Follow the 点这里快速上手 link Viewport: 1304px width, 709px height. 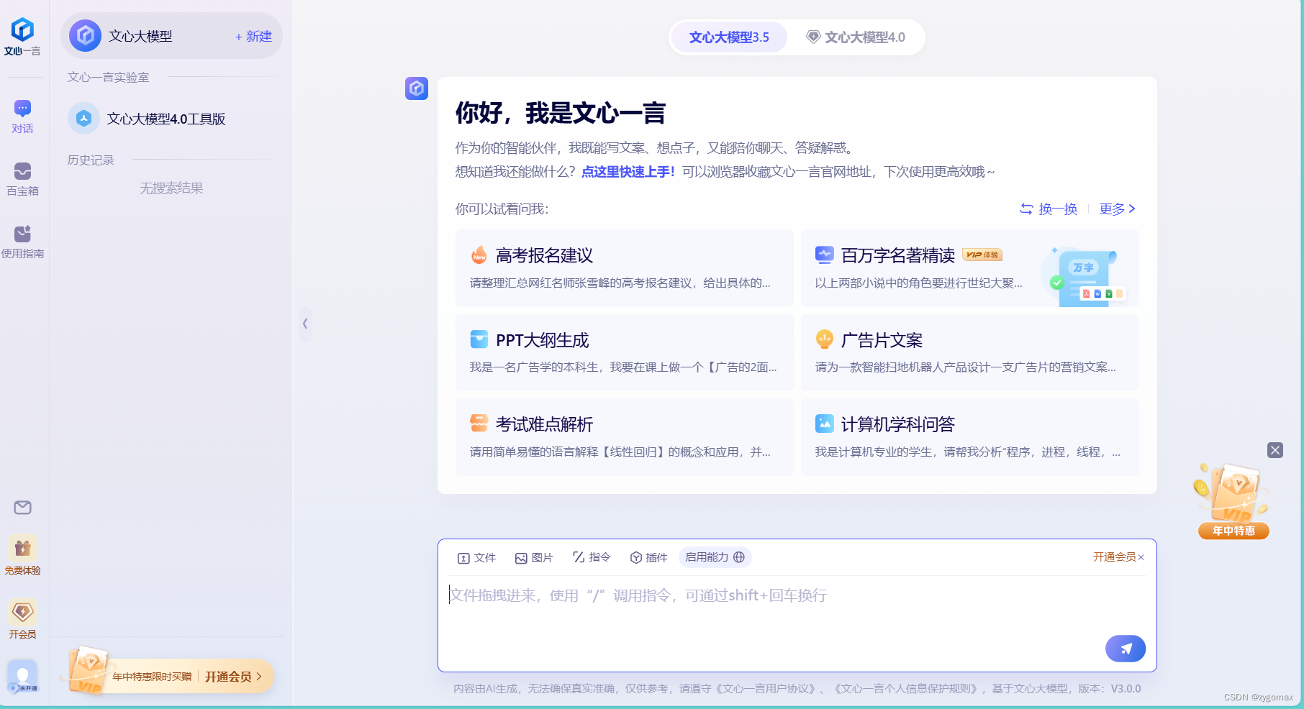(x=628, y=172)
